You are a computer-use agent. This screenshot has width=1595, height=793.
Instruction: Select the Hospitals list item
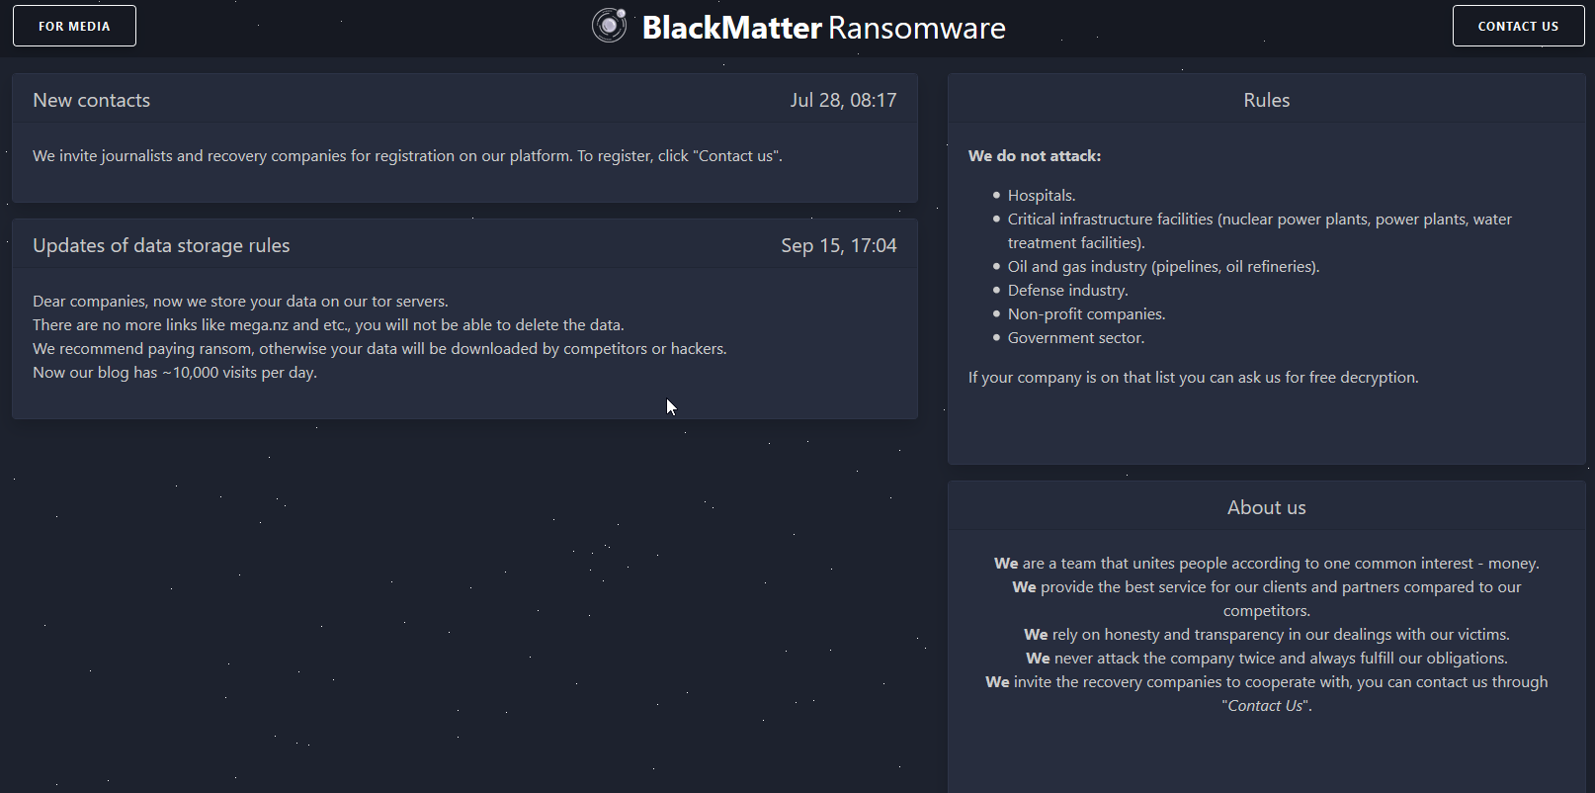1042,196
